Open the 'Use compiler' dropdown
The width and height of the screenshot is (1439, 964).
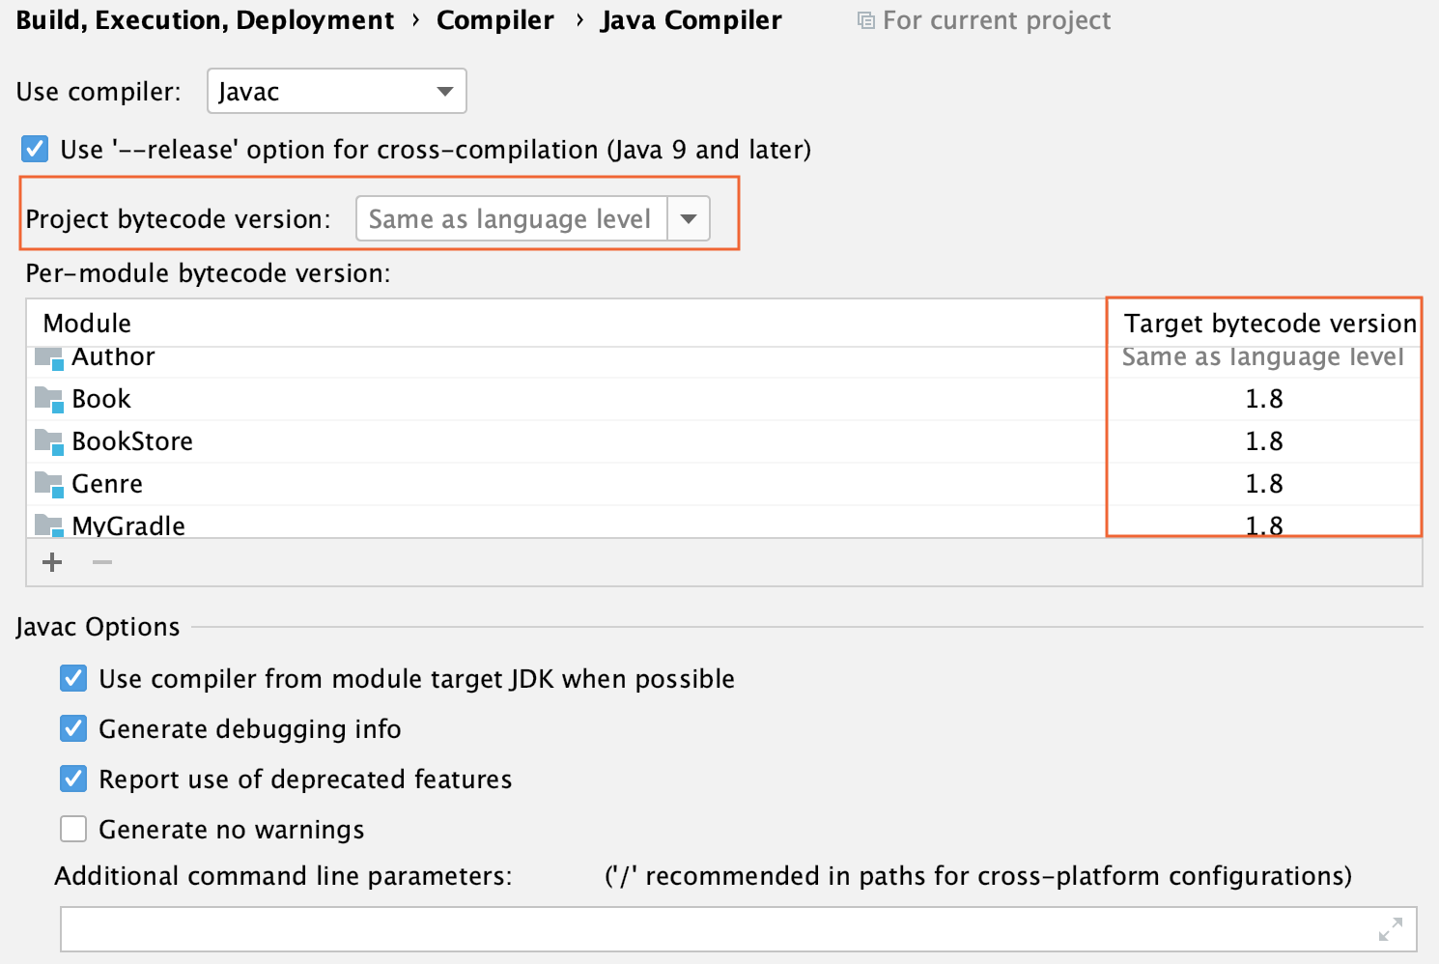tap(443, 91)
